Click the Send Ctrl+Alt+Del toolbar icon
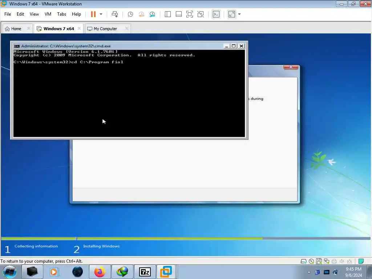372x279 pixels. 115,14
